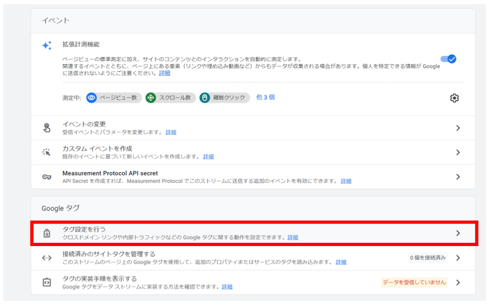Image resolution: width=490 pixels, height=305 pixels.
Task: Select the スクロール数 chip
Action: click(171, 98)
